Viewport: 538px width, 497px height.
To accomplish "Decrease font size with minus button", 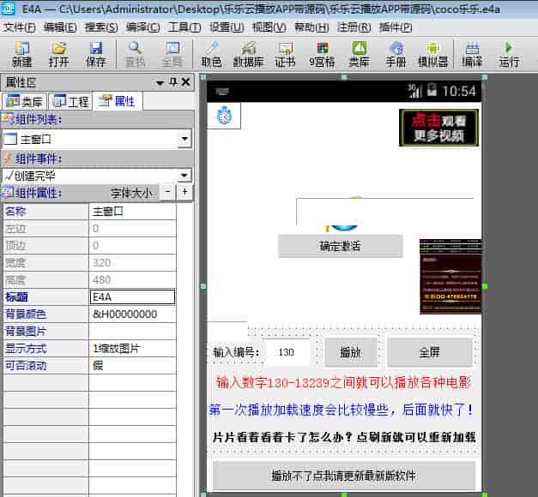I will [166, 193].
